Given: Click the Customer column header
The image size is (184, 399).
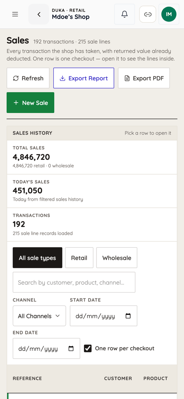Looking at the screenshot, I should click(118, 378).
